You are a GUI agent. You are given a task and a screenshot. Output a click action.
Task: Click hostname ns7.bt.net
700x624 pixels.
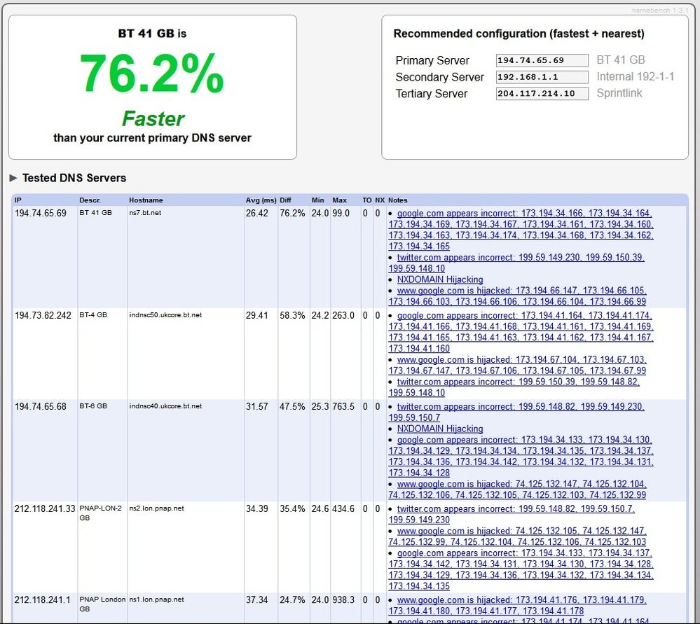pos(145,213)
